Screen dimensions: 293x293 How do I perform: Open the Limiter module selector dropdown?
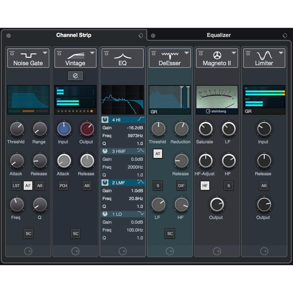pyautogui.click(x=280, y=52)
